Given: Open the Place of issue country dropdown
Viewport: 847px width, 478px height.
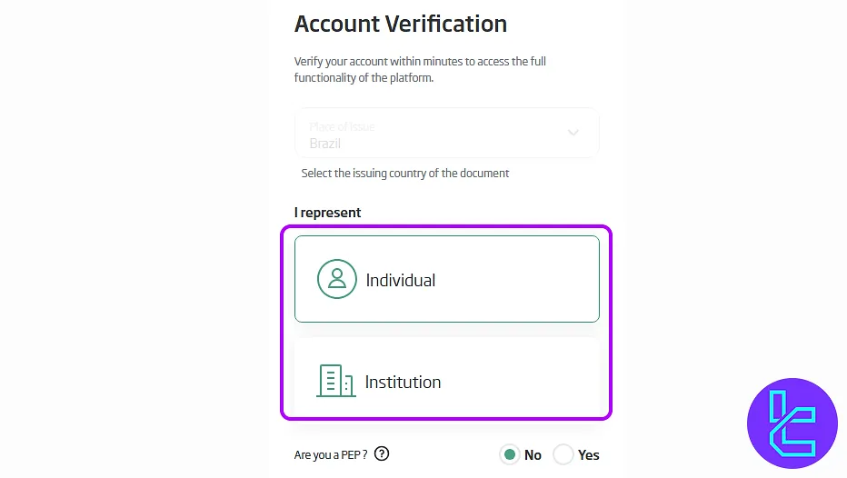Looking at the screenshot, I should (x=446, y=134).
